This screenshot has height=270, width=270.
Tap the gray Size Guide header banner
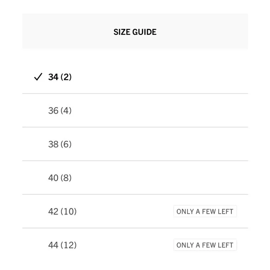pos(135,31)
